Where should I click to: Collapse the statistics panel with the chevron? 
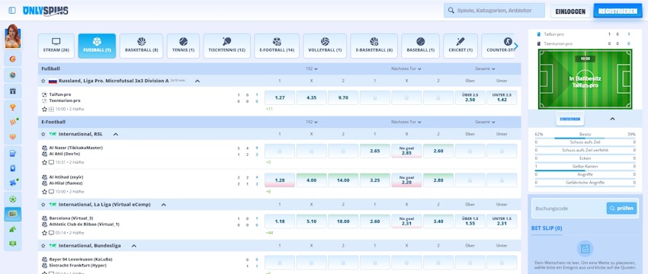tap(612, 119)
